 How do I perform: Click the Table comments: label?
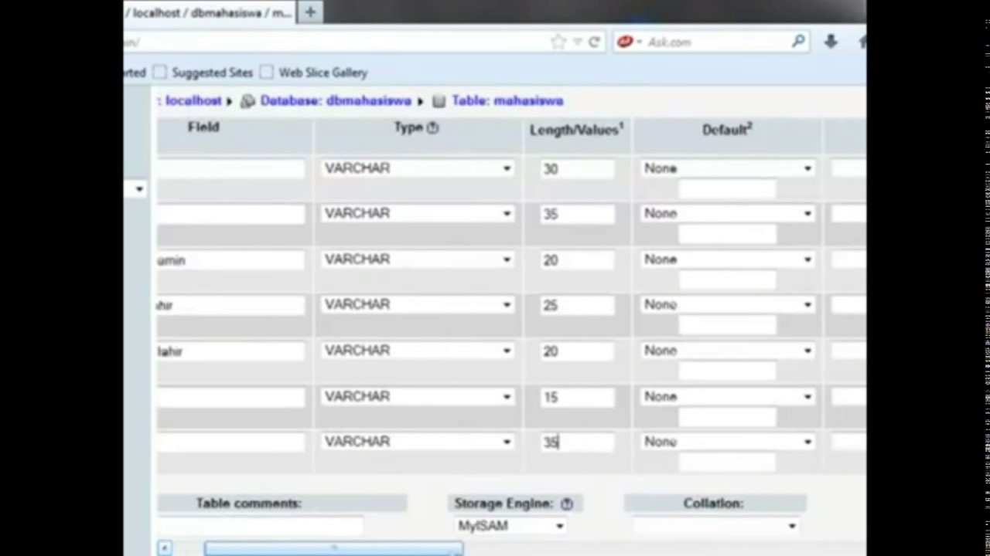(x=249, y=503)
